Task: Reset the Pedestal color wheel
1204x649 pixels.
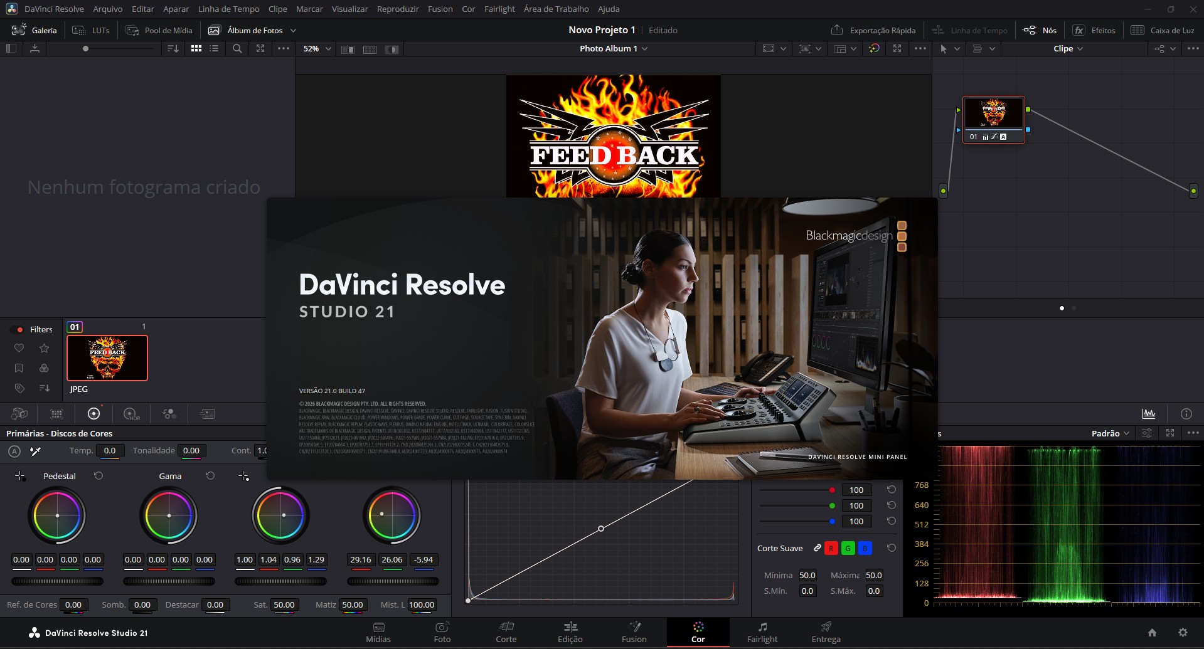Action: 99,476
